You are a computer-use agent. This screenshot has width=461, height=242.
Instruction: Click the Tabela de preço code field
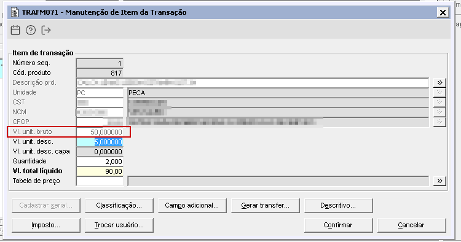click(x=100, y=181)
